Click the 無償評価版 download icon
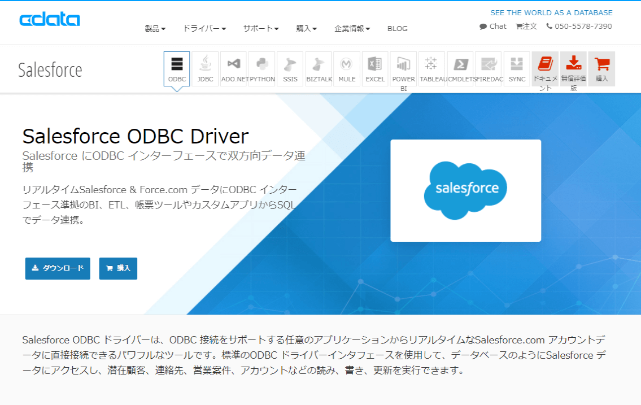 pos(574,69)
